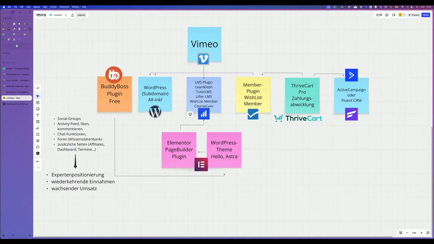This screenshot has height=244, width=434.
Task: Toggle the frames list panel icon
Action: click(400, 233)
